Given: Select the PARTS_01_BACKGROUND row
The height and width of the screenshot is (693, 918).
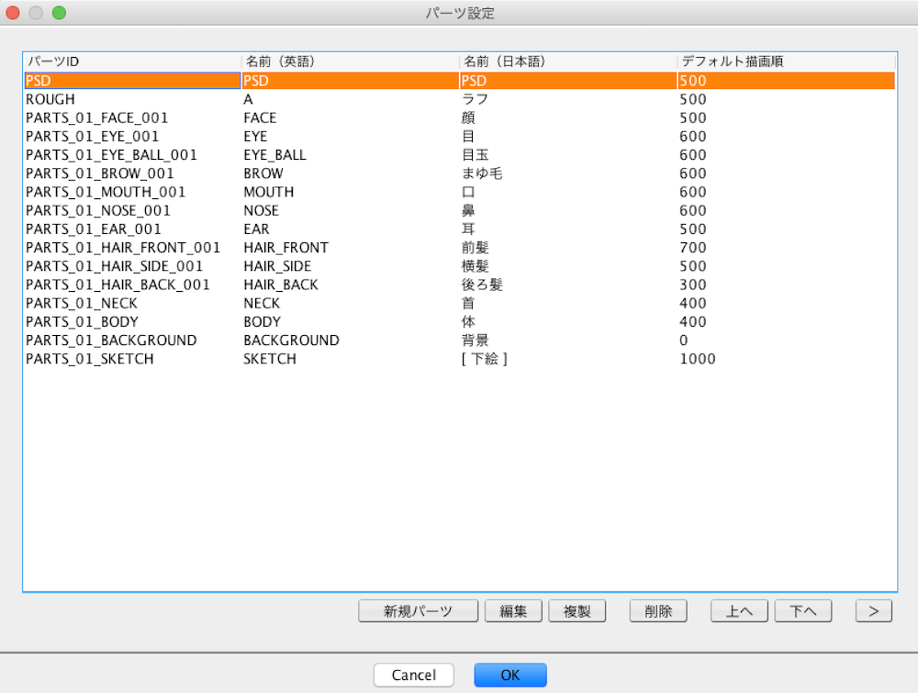Looking at the screenshot, I should (x=460, y=341).
